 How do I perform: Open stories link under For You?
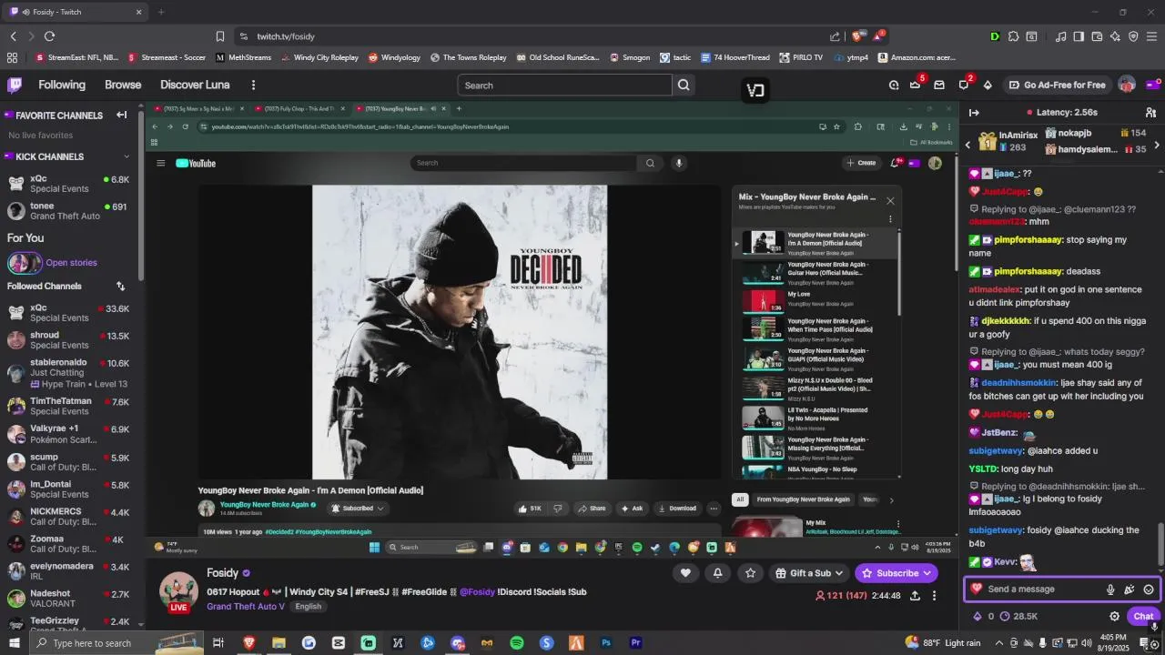[x=71, y=263]
